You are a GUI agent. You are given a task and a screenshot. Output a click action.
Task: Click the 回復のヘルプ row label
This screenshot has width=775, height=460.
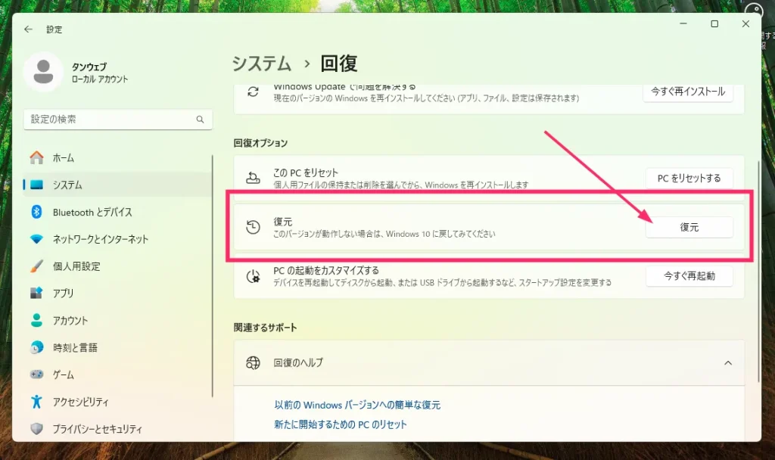298,362
